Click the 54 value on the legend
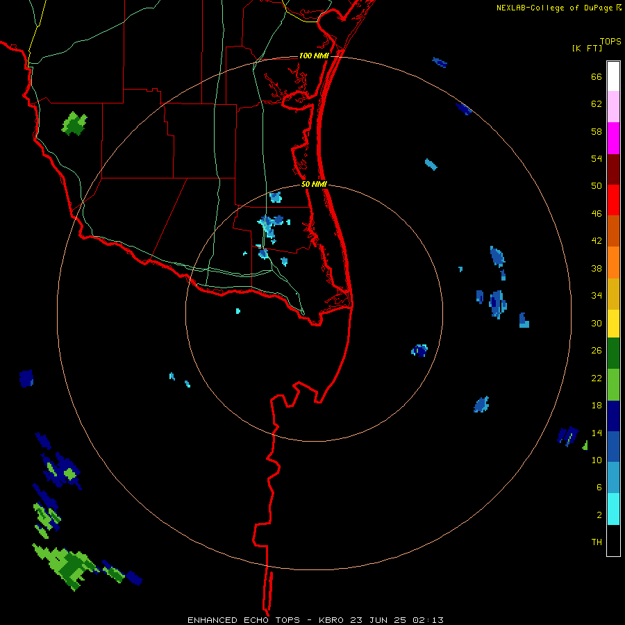 (x=597, y=158)
